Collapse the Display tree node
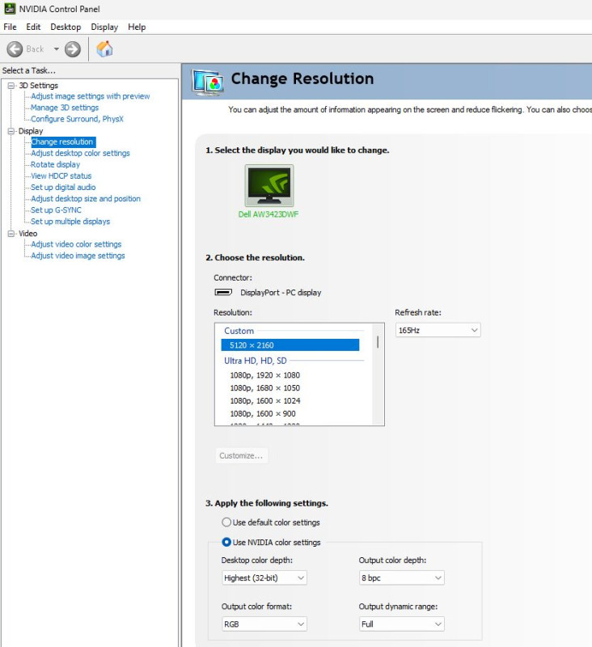The width and height of the screenshot is (592, 647). (x=11, y=131)
